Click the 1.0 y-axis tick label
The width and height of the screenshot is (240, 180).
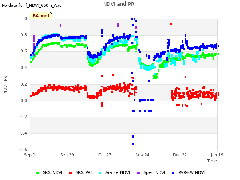click(24, 18)
